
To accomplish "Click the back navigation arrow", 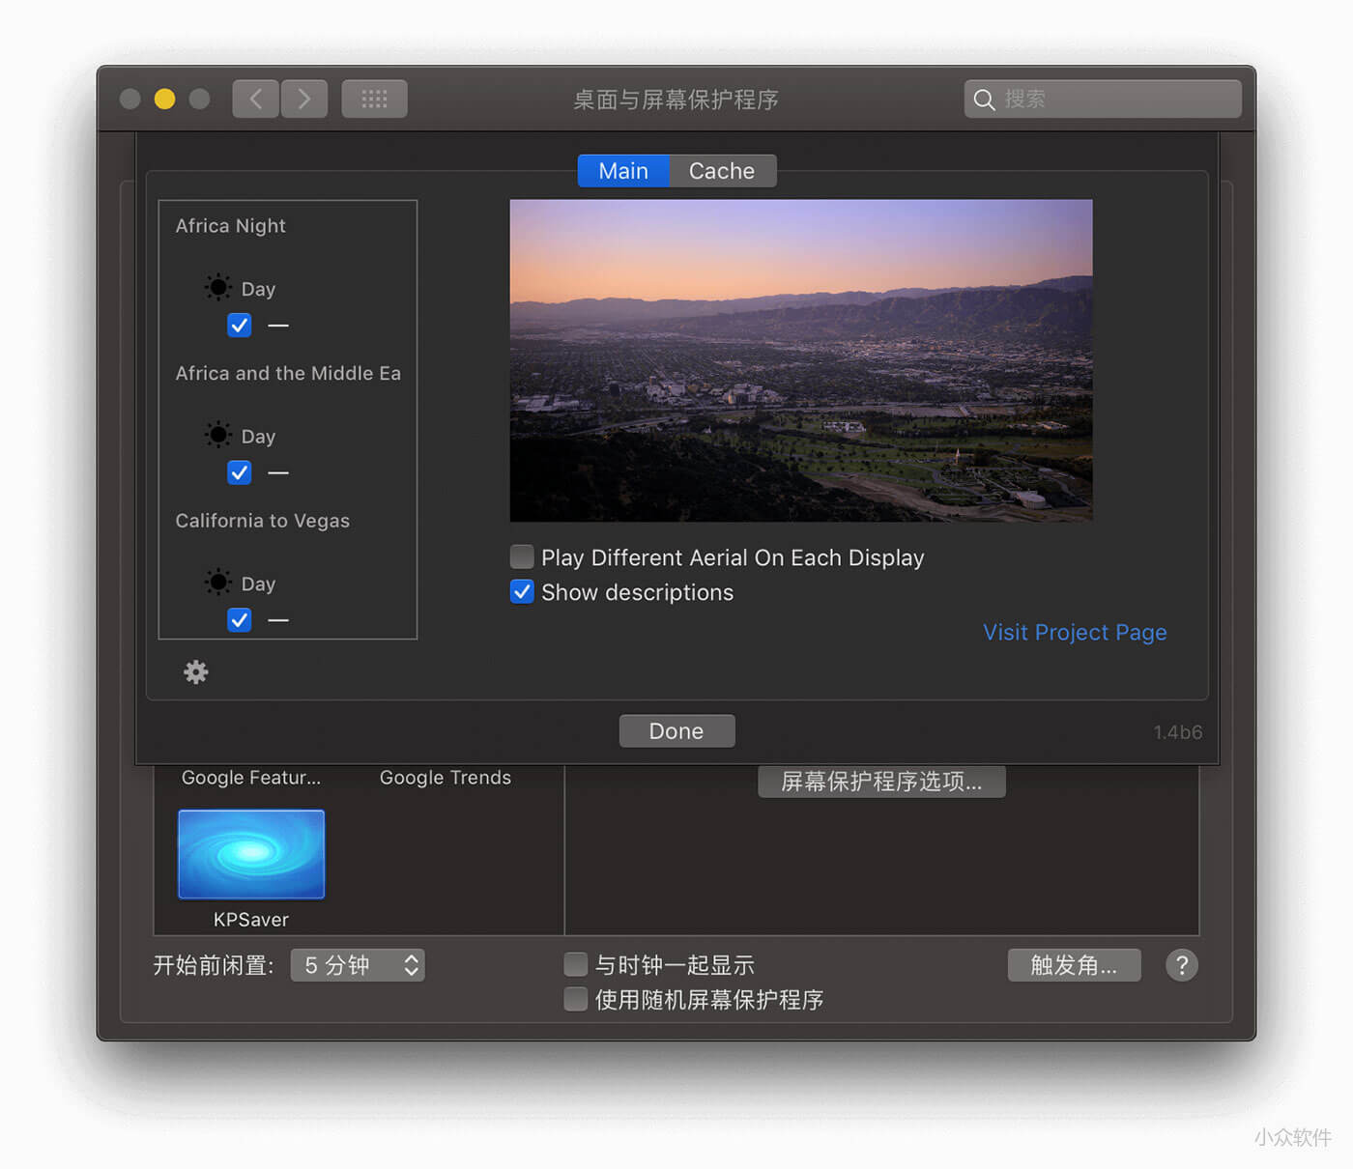I will [x=254, y=98].
